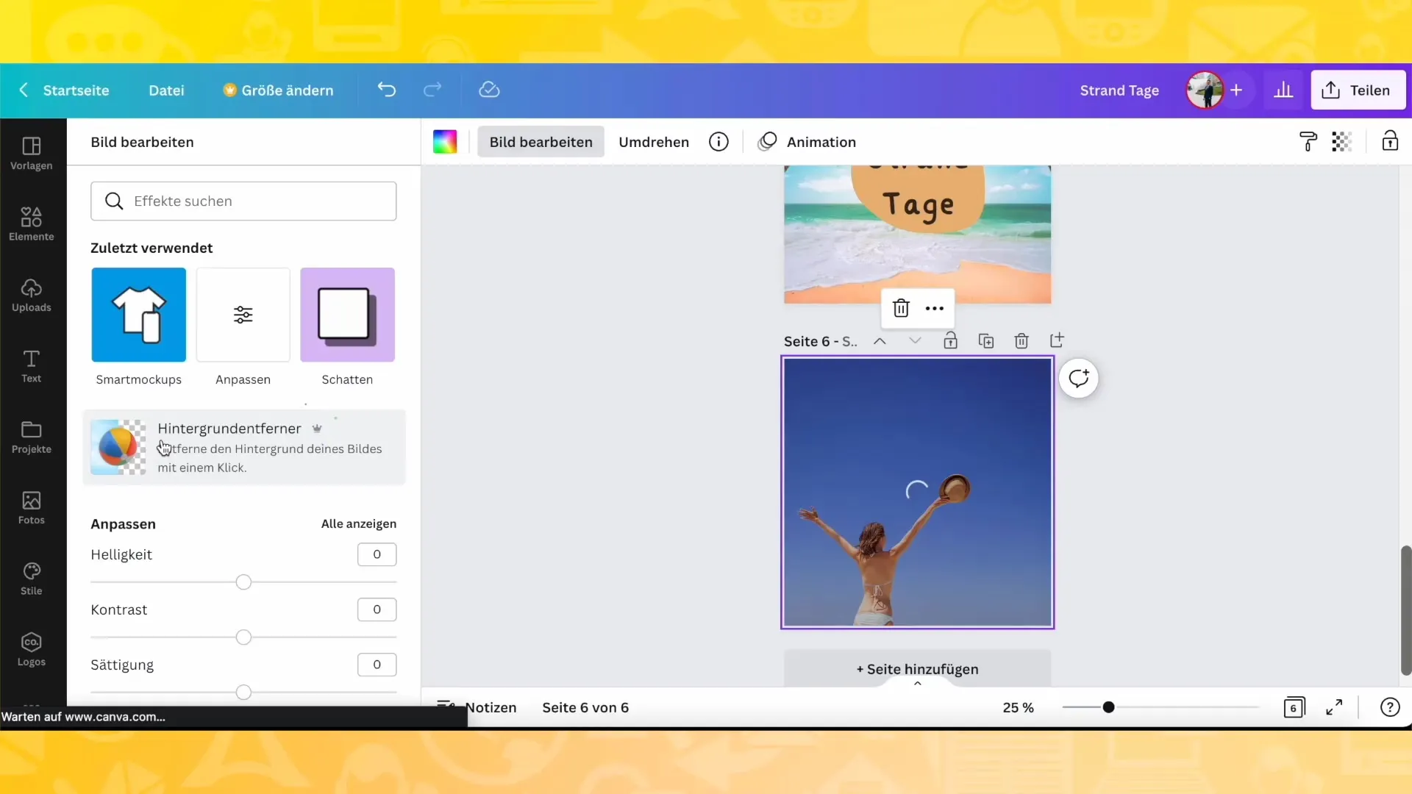Click the Schatten (Shadow) effect icon
The image size is (1412, 794).
coord(347,314)
